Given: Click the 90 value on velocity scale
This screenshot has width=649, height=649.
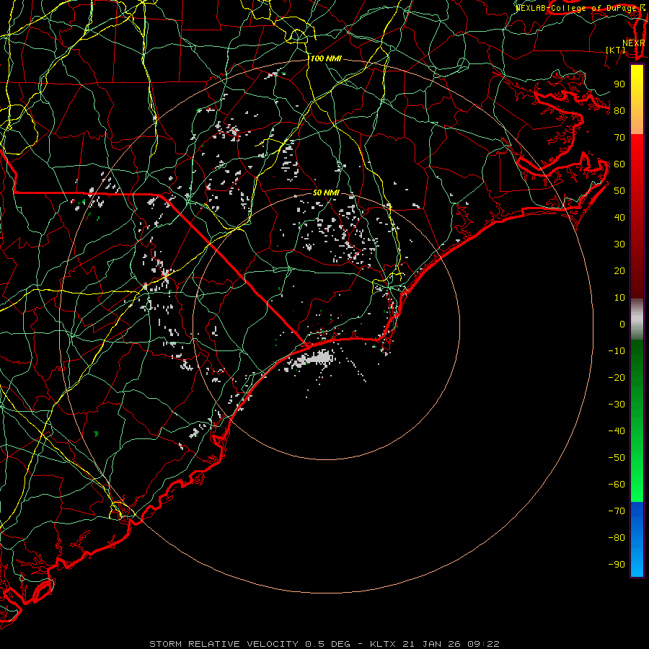Looking at the screenshot, I should [x=619, y=84].
